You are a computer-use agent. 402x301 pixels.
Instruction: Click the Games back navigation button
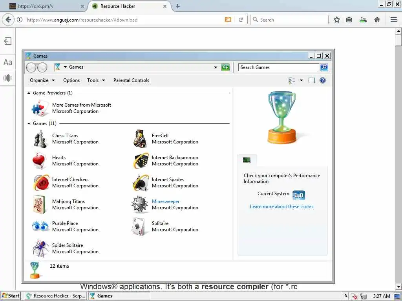[31, 67]
